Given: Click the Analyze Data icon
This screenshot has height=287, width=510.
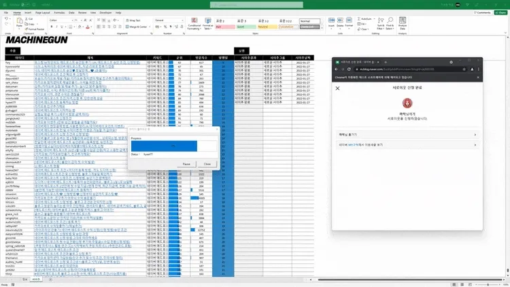Looking at the screenshot, I should pos(403,23).
